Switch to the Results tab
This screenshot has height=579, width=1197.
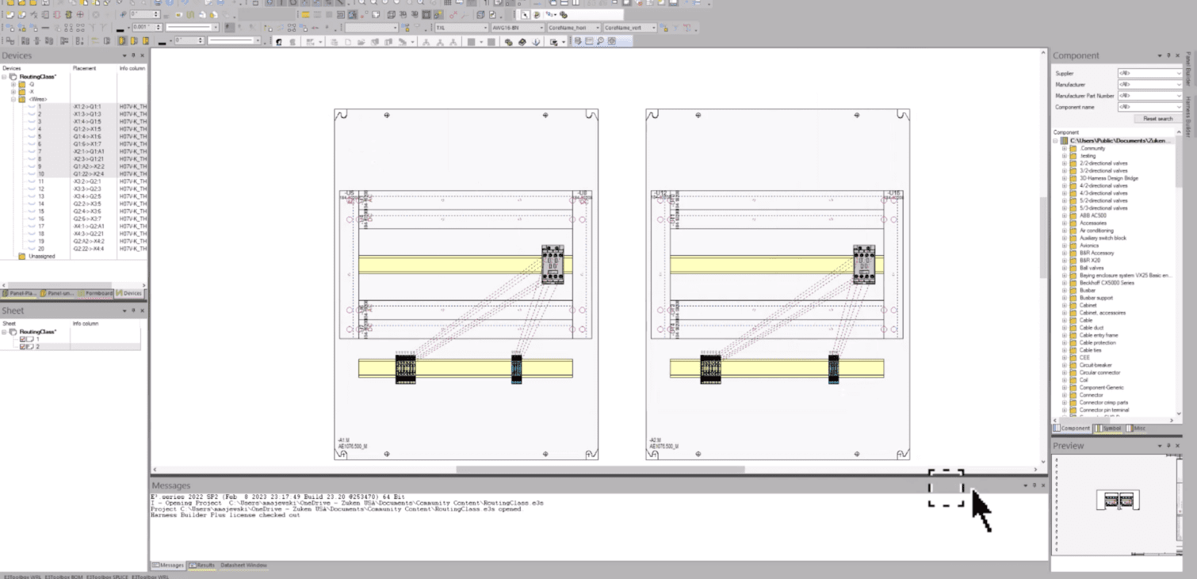(x=202, y=566)
